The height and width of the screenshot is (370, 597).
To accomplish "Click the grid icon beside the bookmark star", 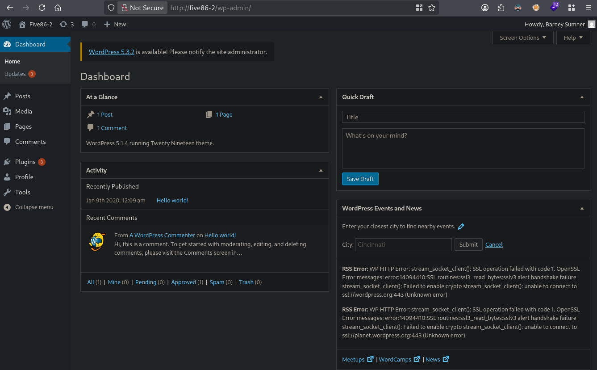I will 419,8.
